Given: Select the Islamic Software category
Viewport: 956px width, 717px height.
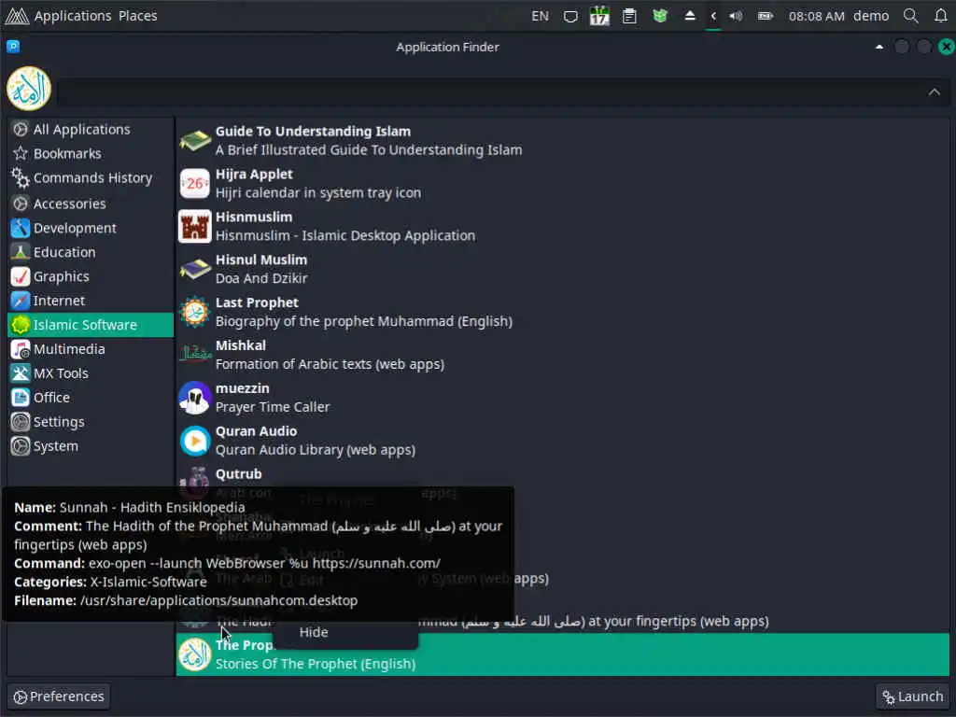Looking at the screenshot, I should point(91,325).
